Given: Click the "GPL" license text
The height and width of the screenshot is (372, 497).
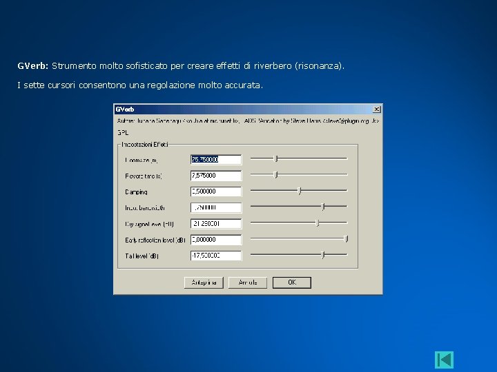Looking at the screenshot, I should pos(123,132).
